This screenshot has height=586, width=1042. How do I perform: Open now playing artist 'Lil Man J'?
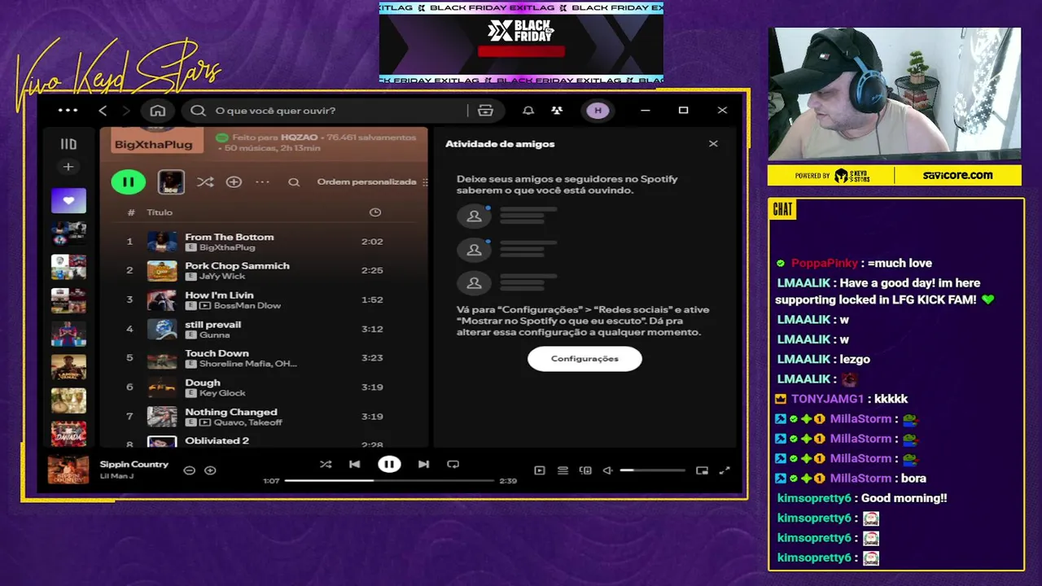click(116, 476)
